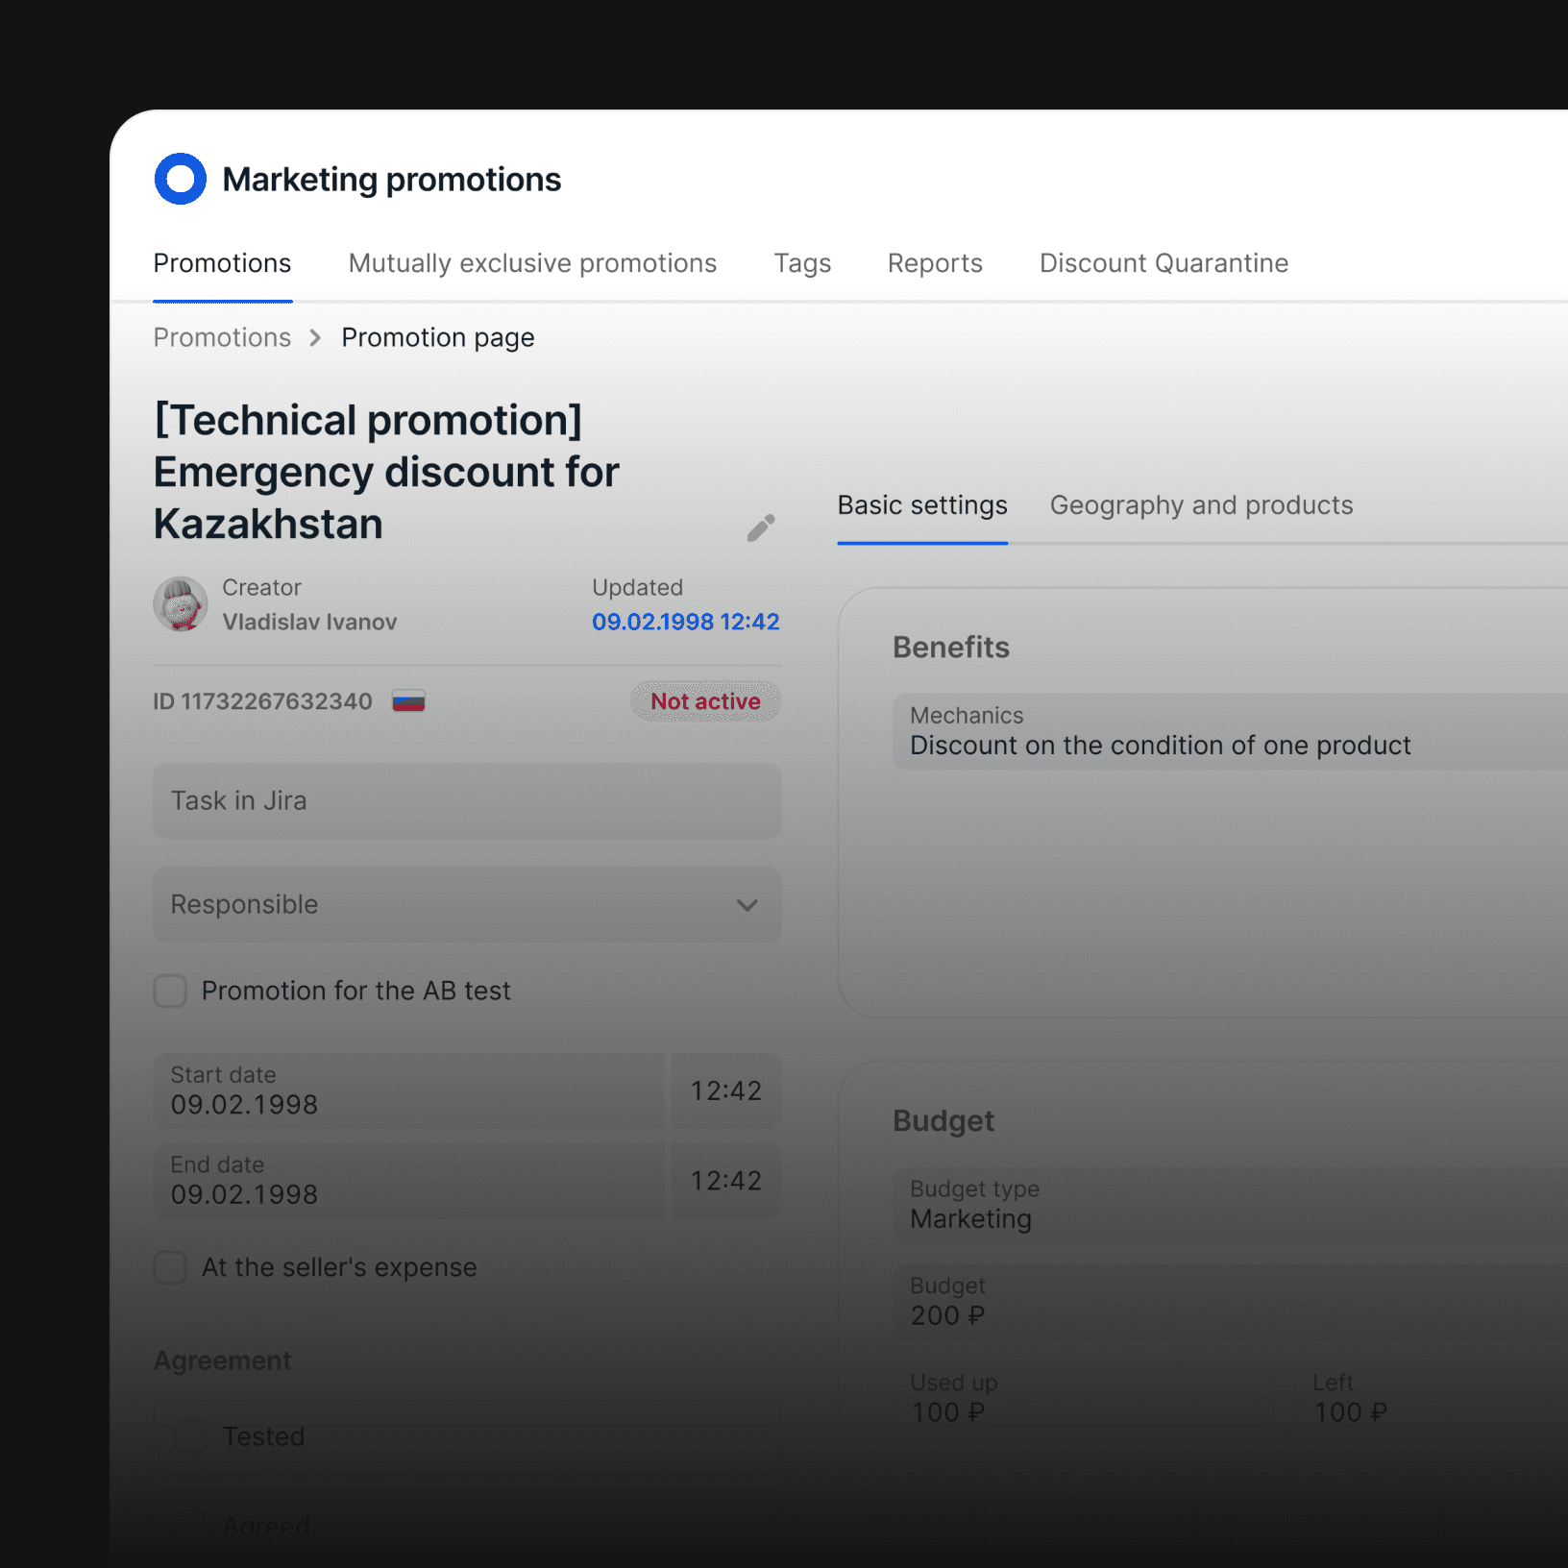
Task: Click breadcrumb chevron arrow after Promotions
Action: tap(315, 338)
